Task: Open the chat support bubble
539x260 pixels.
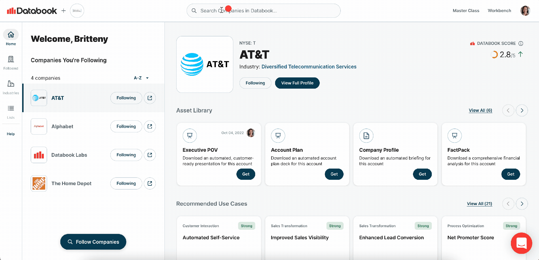Action: tap(521, 243)
